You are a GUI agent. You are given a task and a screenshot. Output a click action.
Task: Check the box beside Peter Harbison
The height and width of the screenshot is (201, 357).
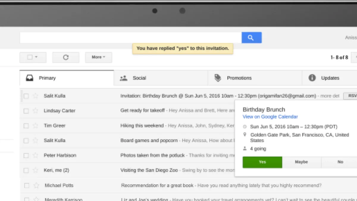point(26,155)
